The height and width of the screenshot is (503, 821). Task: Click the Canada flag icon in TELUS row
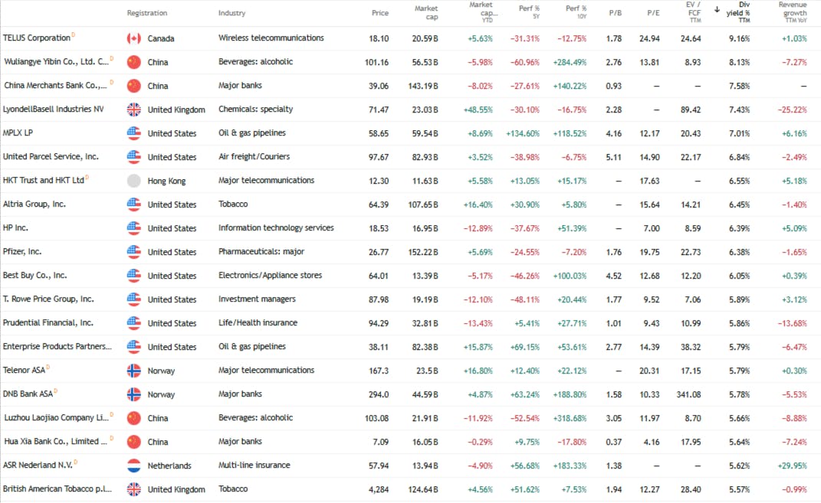coord(134,38)
